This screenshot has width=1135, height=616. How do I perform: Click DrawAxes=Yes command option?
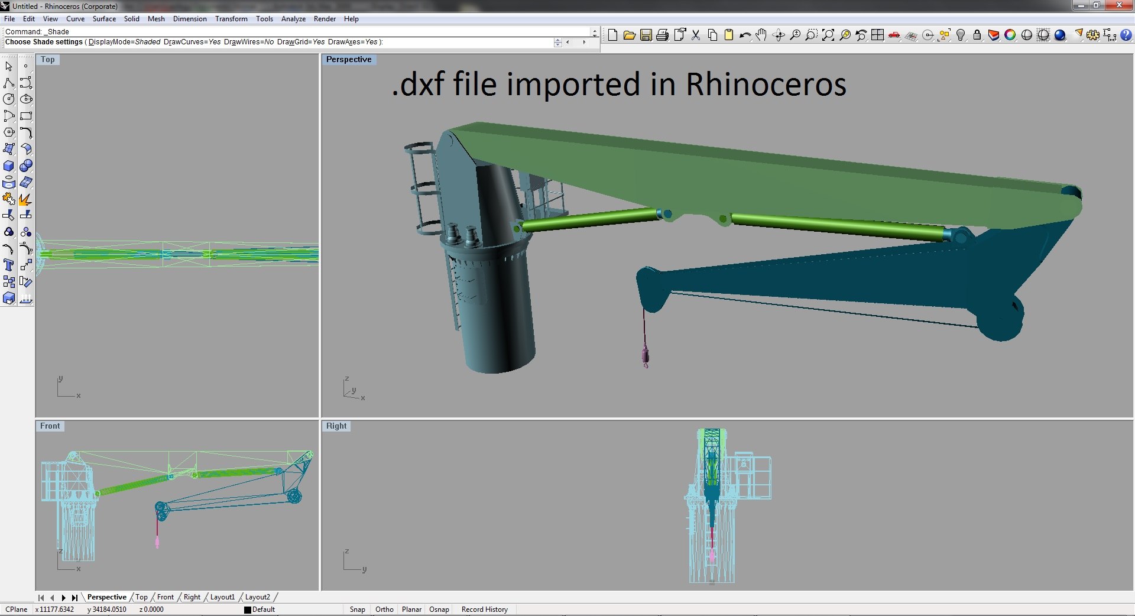point(352,42)
